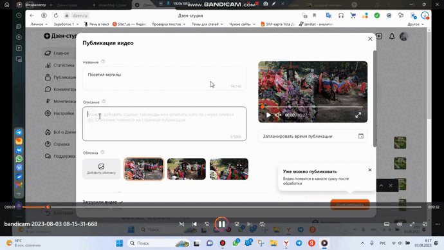Dismiss the Уже можно публиковать tooltip
Screen dimensions: 444x250
370,170
